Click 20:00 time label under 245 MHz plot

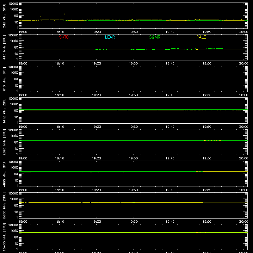(244, 32)
